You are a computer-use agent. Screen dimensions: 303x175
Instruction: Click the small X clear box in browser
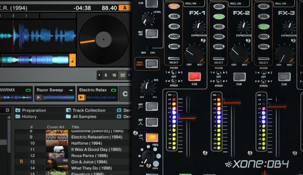(8, 110)
